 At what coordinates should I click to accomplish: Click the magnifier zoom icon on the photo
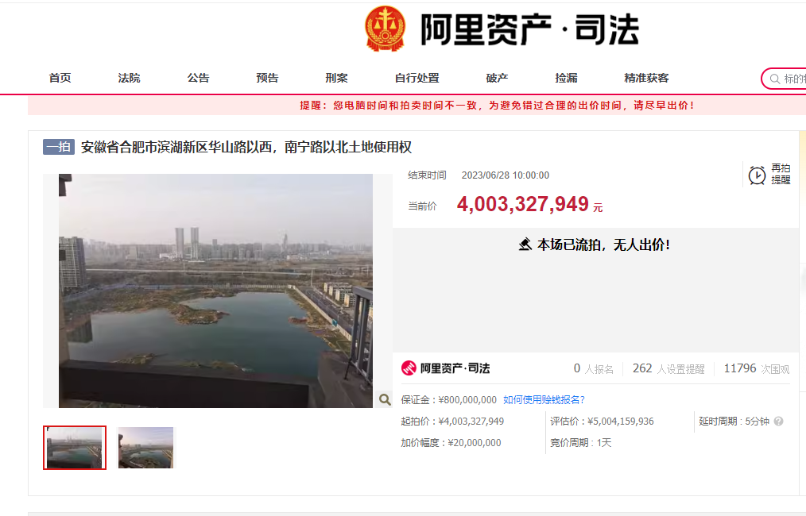click(384, 399)
